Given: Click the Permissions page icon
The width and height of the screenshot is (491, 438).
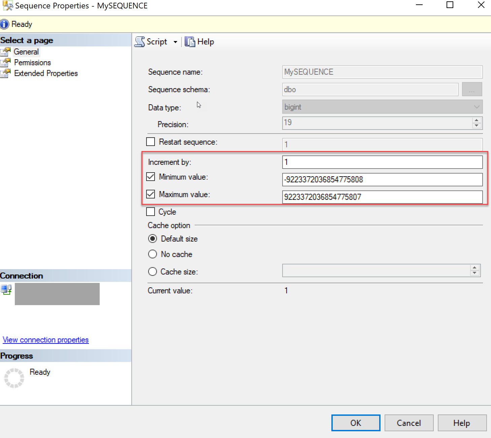Looking at the screenshot, I should pyautogui.click(x=6, y=63).
